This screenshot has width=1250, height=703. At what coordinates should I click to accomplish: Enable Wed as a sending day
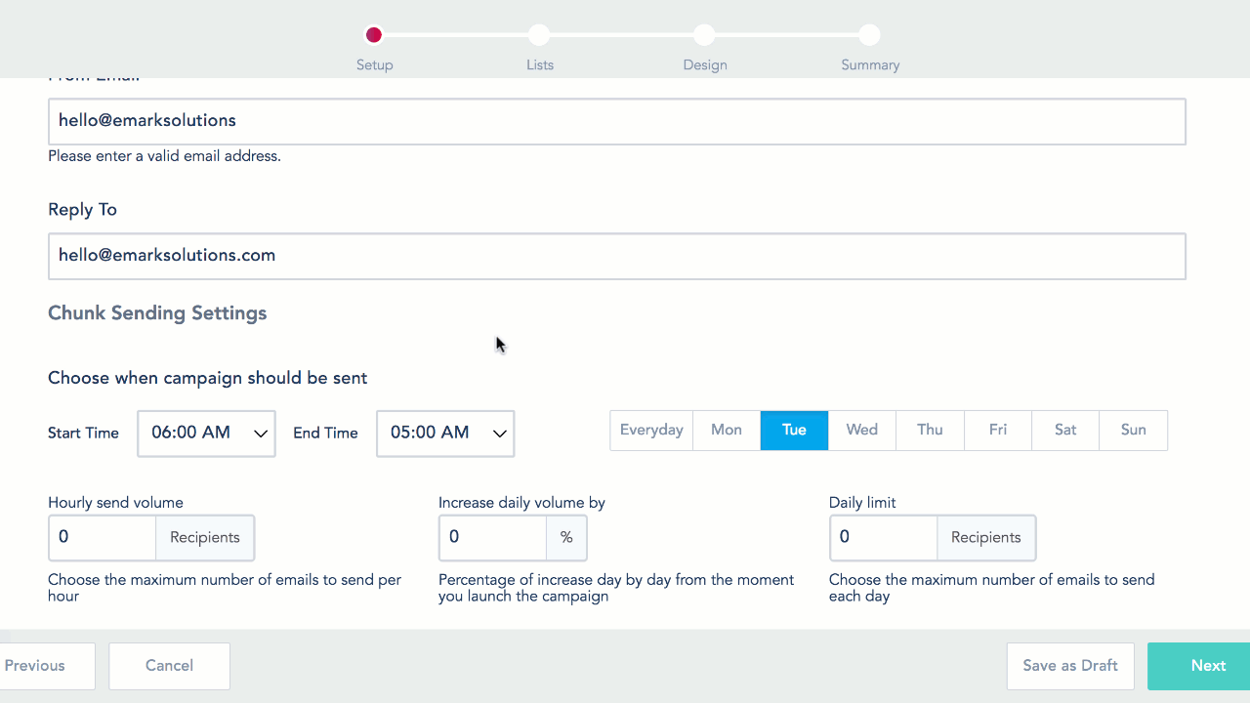[x=861, y=431]
